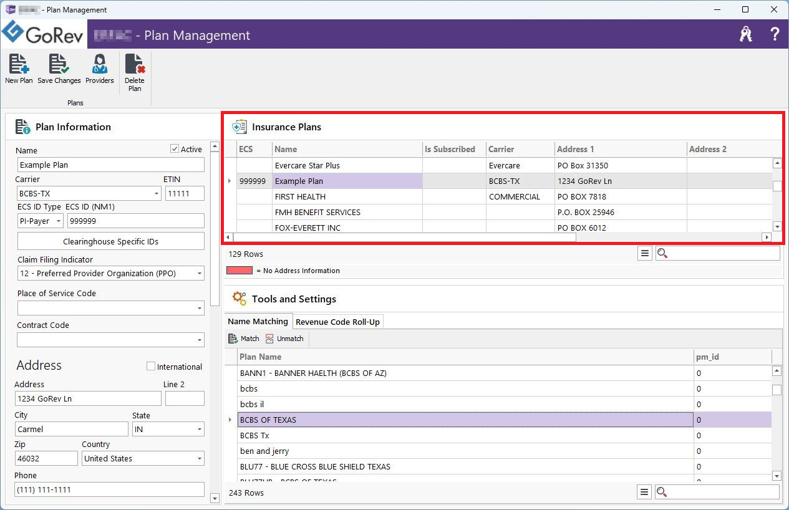The height and width of the screenshot is (510, 789).
Task: Open the ECS ID Type dropdown
Action: [x=59, y=221]
